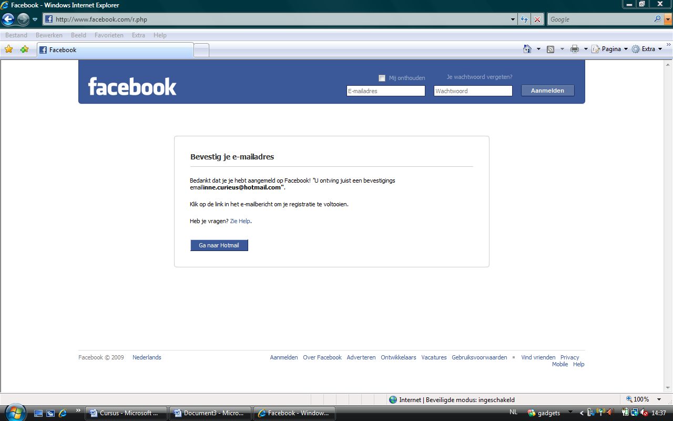Open the Favorites Center star icon
Image resolution: width=673 pixels, height=421 pixels.
9,49
